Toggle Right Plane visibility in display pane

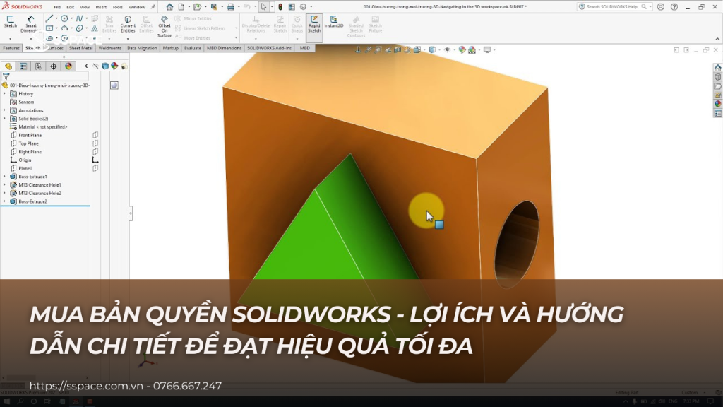point(95,152)
